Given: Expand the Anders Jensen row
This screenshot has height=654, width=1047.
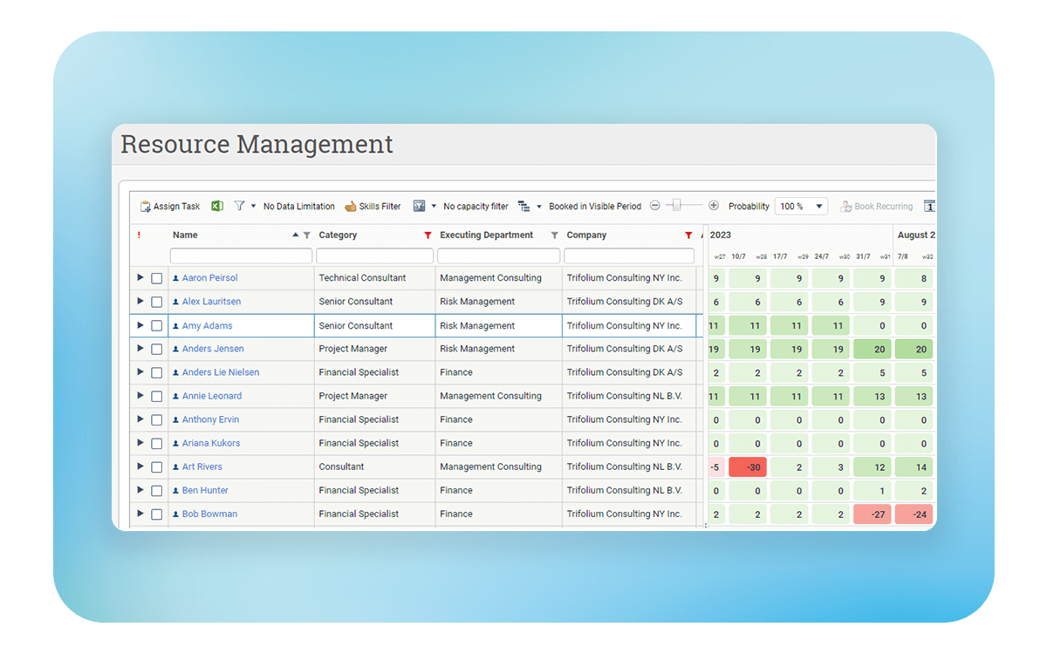Looking at the screenshot, I should click(x=140, y=349).
